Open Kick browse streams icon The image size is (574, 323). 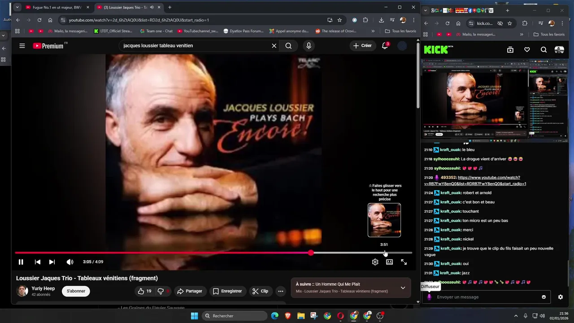click(x=510, y=50)
